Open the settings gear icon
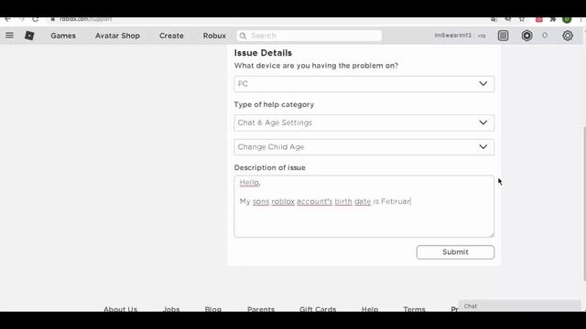This screenshot has width=586, height=329. point(568,36)
